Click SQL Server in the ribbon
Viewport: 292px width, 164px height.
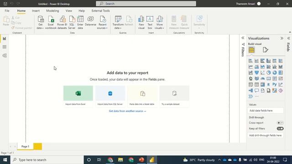(72, 22)
